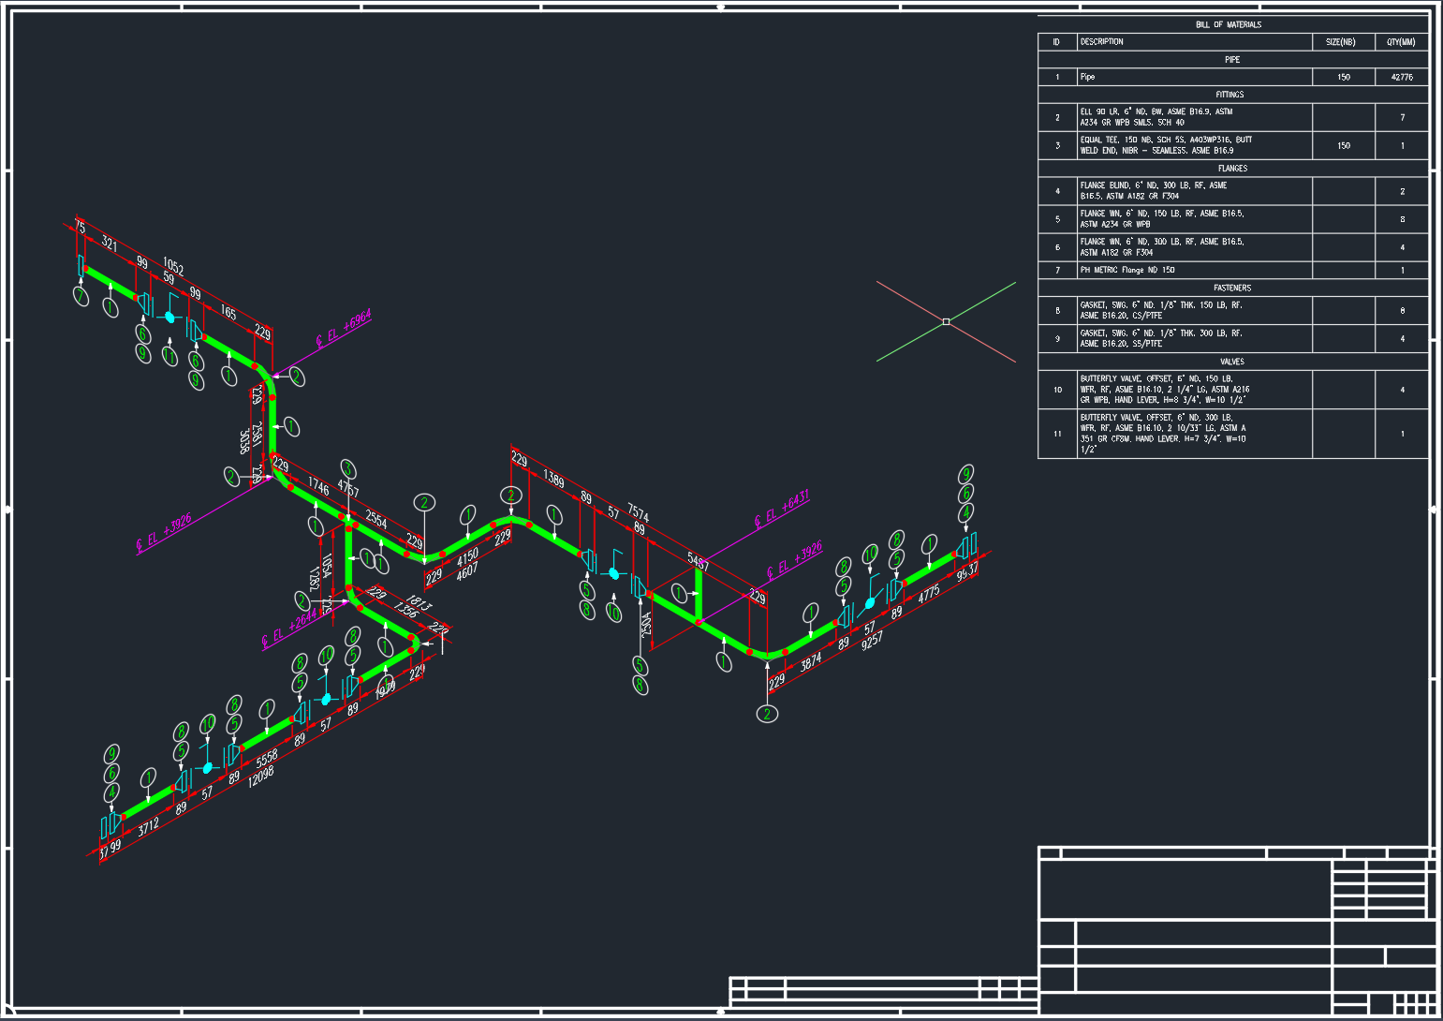Click the "QTY(MM)" column header
The width and height of the screenshot is (1443, 1021).
tap(1401, 42)
